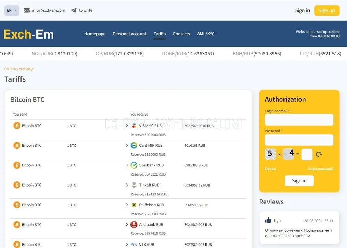347x248 pixels.
Task: Click the Sberbank green check icon
Action: point(134,165)
